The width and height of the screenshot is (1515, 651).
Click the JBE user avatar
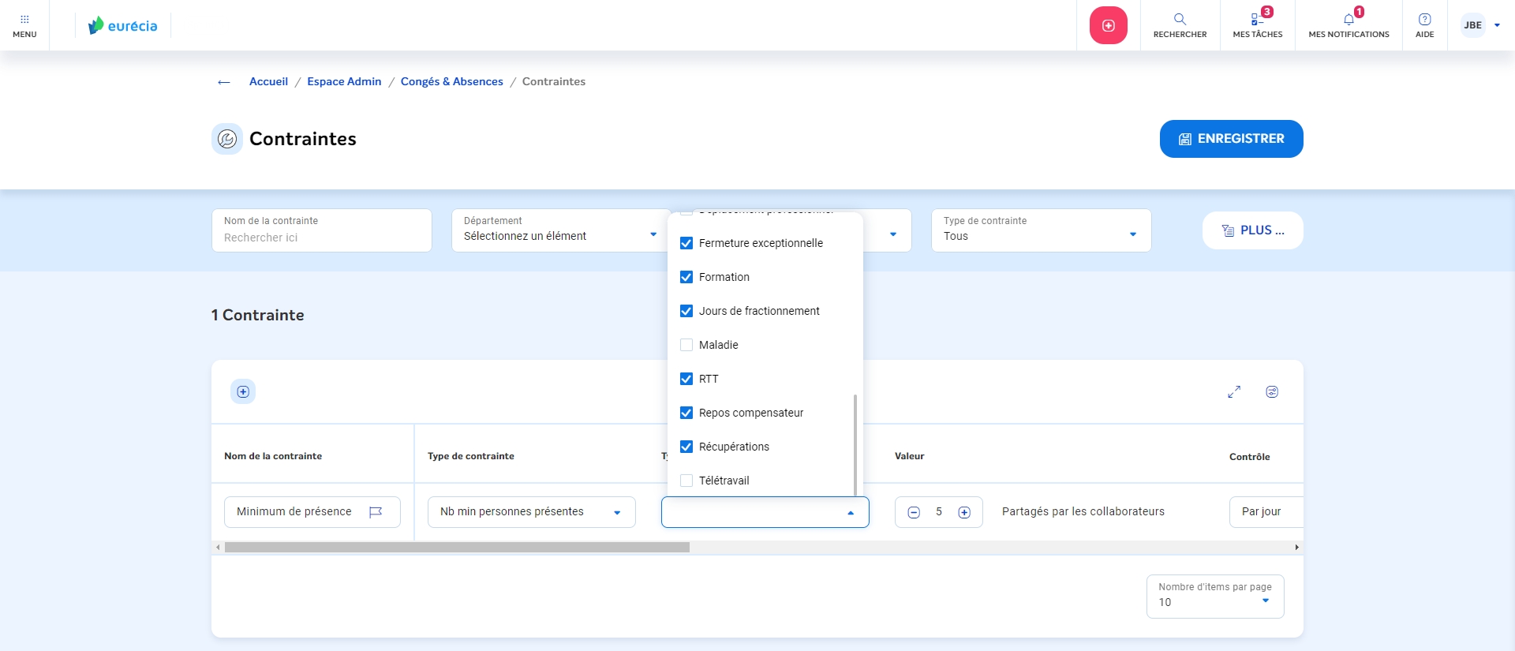(1472, 25)
